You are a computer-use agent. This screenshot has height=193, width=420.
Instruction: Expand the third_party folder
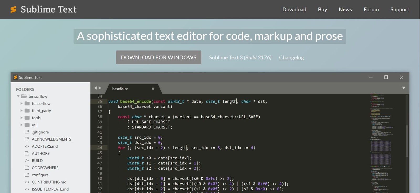point(21,110)
